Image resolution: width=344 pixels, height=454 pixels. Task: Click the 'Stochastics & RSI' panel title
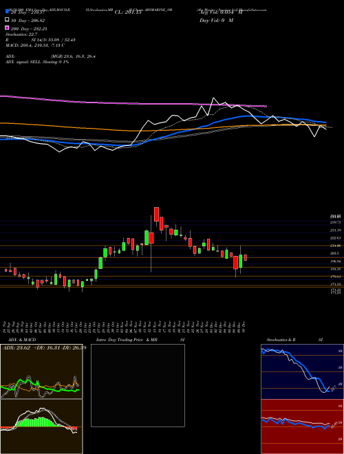click(x=294, y=340)
